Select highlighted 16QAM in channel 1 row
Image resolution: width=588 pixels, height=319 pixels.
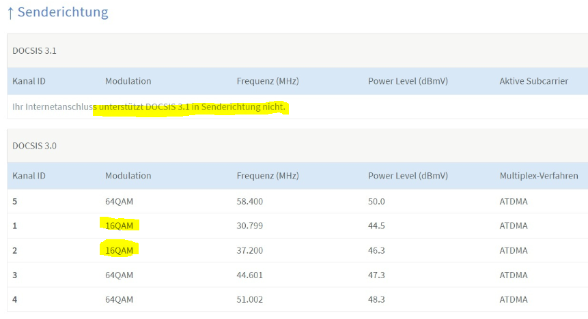[121, 226]
